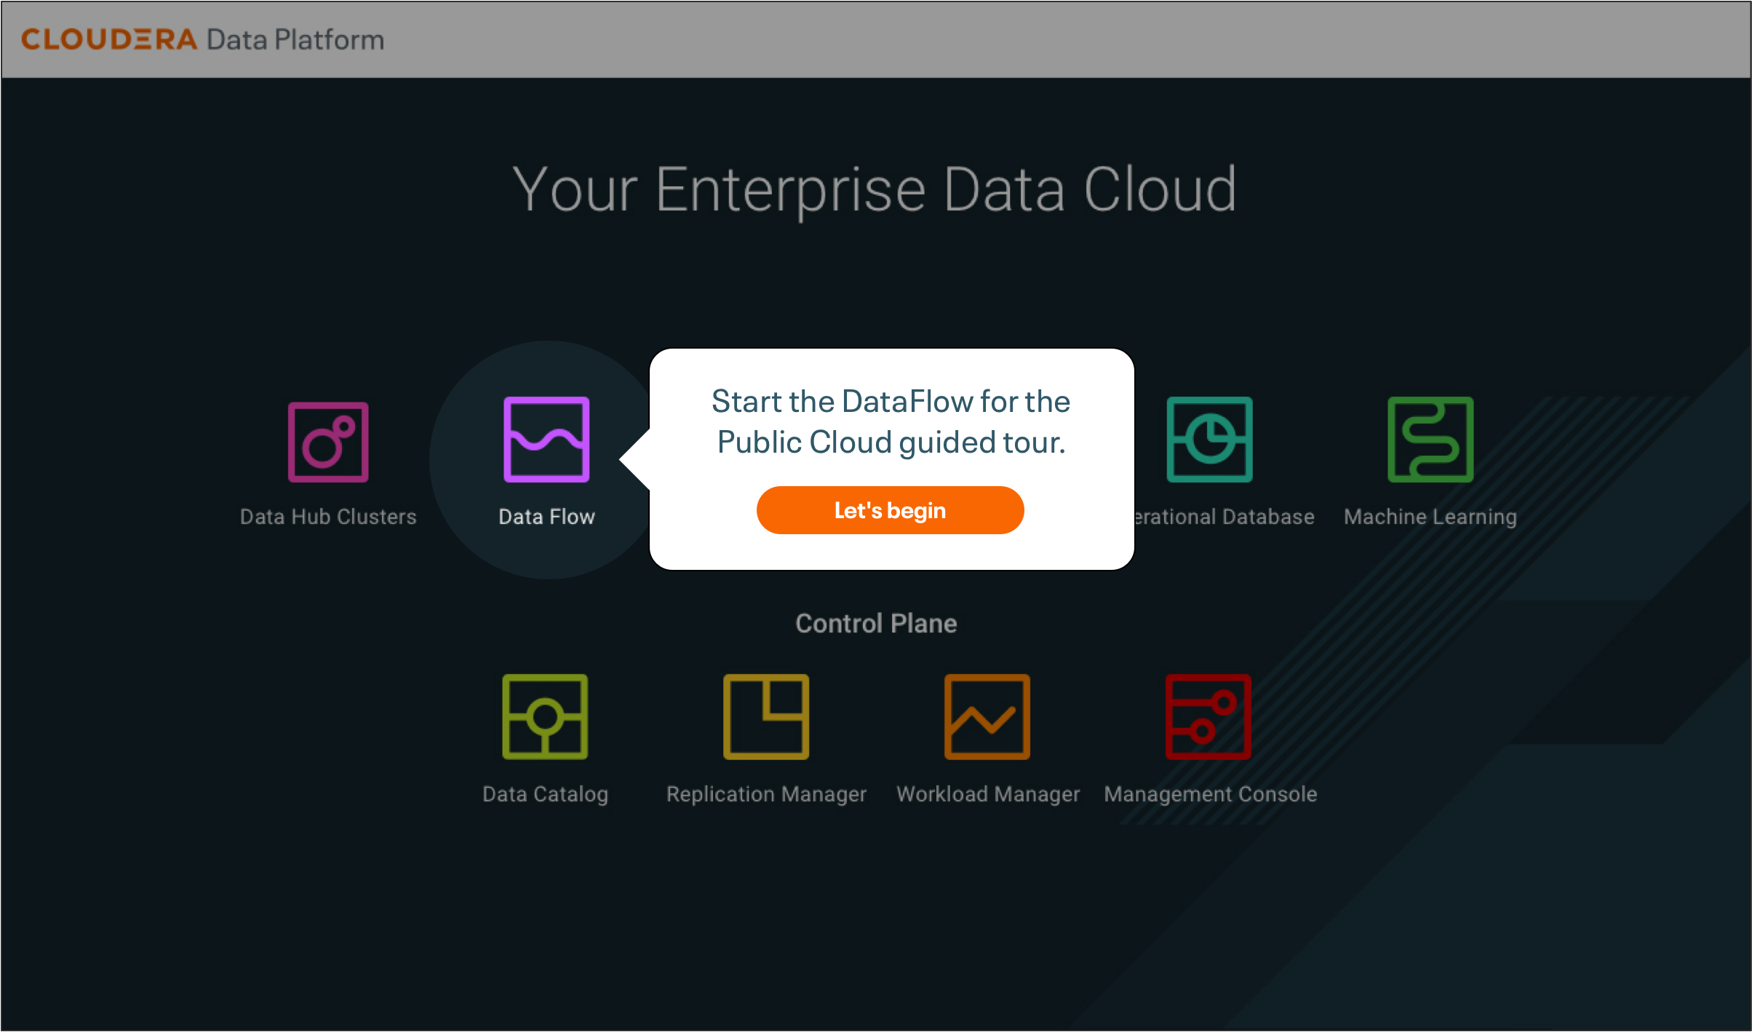The width and height of the screenshot is (1752, 1032).
Task: Open the Replication Manager icon
Action: coord(766,717)
